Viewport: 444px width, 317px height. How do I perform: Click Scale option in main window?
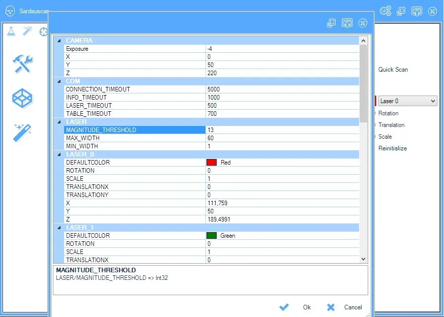(x=385, y=137)
